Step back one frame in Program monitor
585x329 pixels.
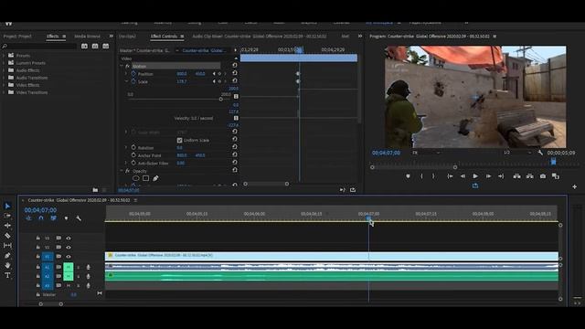[463, 176]
